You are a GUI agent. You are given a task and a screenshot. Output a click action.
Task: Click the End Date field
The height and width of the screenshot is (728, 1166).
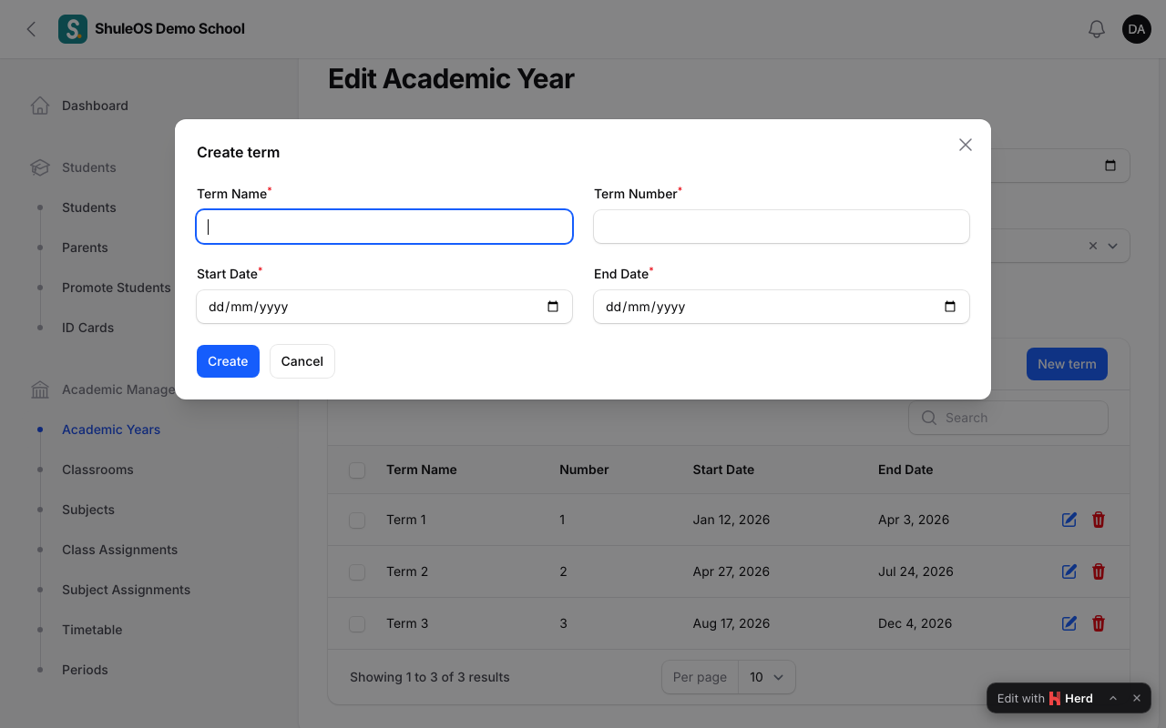pos(782,307)
